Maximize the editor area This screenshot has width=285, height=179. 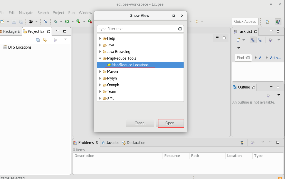click(224, 38)
